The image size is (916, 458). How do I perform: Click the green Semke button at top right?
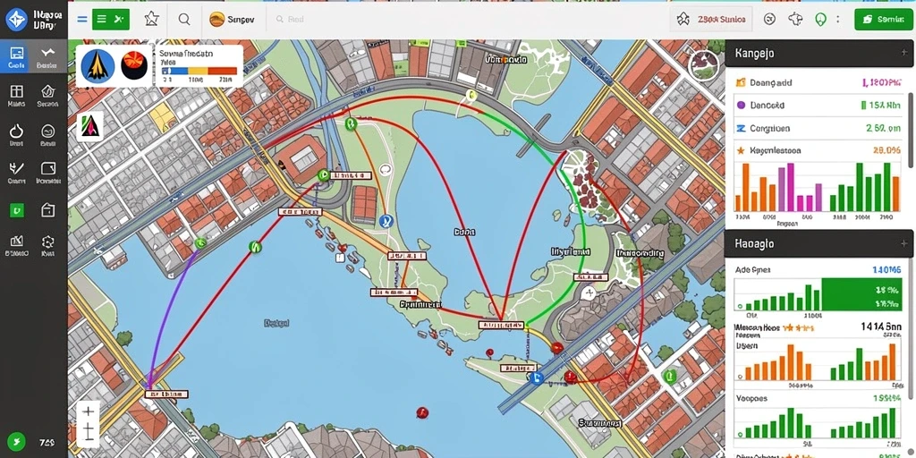[x=883, y=20]
